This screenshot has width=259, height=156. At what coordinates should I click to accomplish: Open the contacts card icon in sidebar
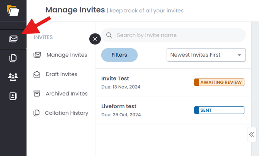click(13, 96)
